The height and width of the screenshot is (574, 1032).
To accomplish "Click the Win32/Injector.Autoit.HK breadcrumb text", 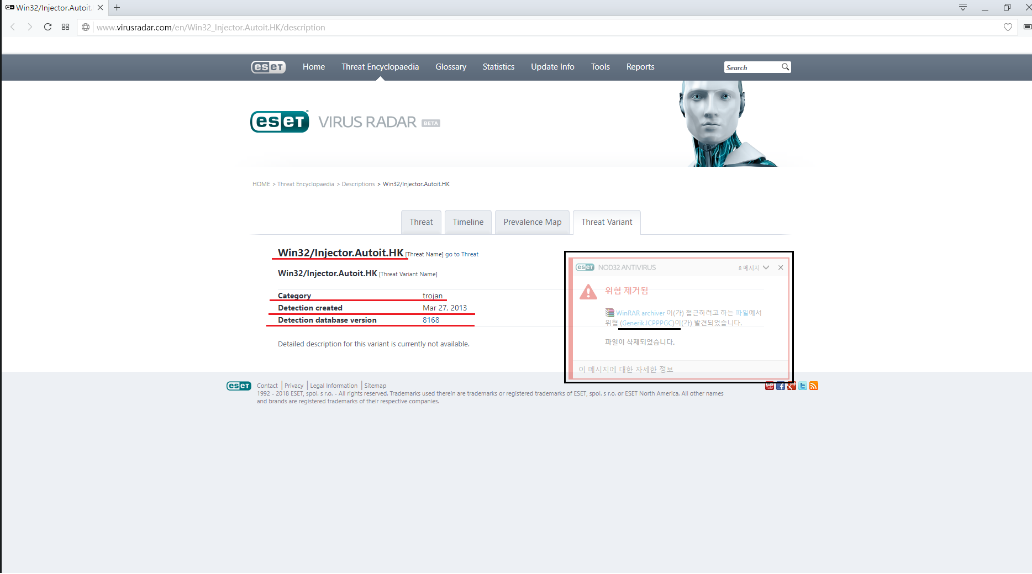I will [x=416, y=184].
